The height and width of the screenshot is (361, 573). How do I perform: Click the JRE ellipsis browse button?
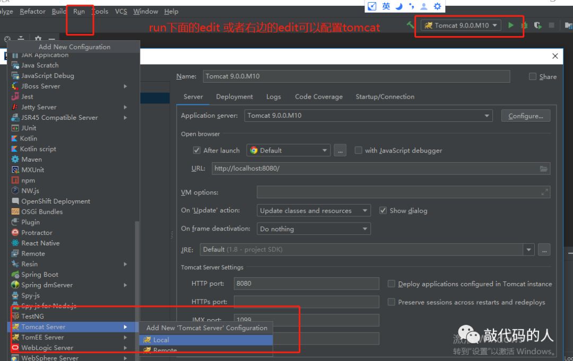[x=544, y=250]
